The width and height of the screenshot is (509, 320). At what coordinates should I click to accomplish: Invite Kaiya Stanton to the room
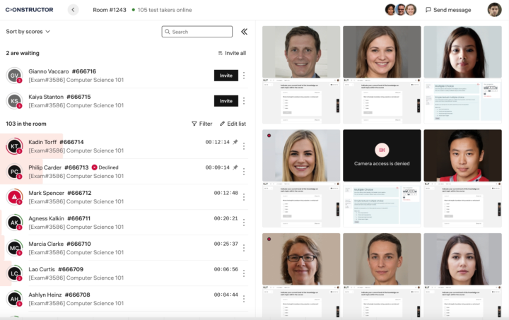[x=226, y=101]
